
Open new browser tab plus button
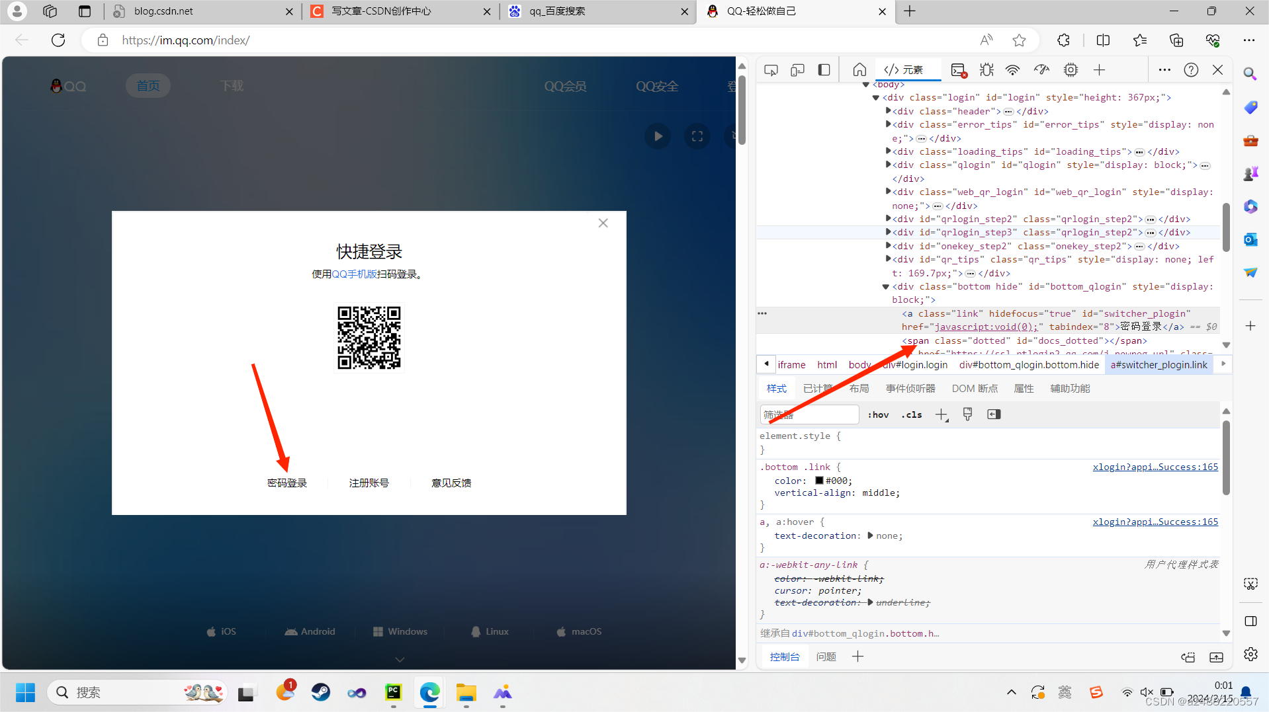pyautogui.click(x=910, y=11)
